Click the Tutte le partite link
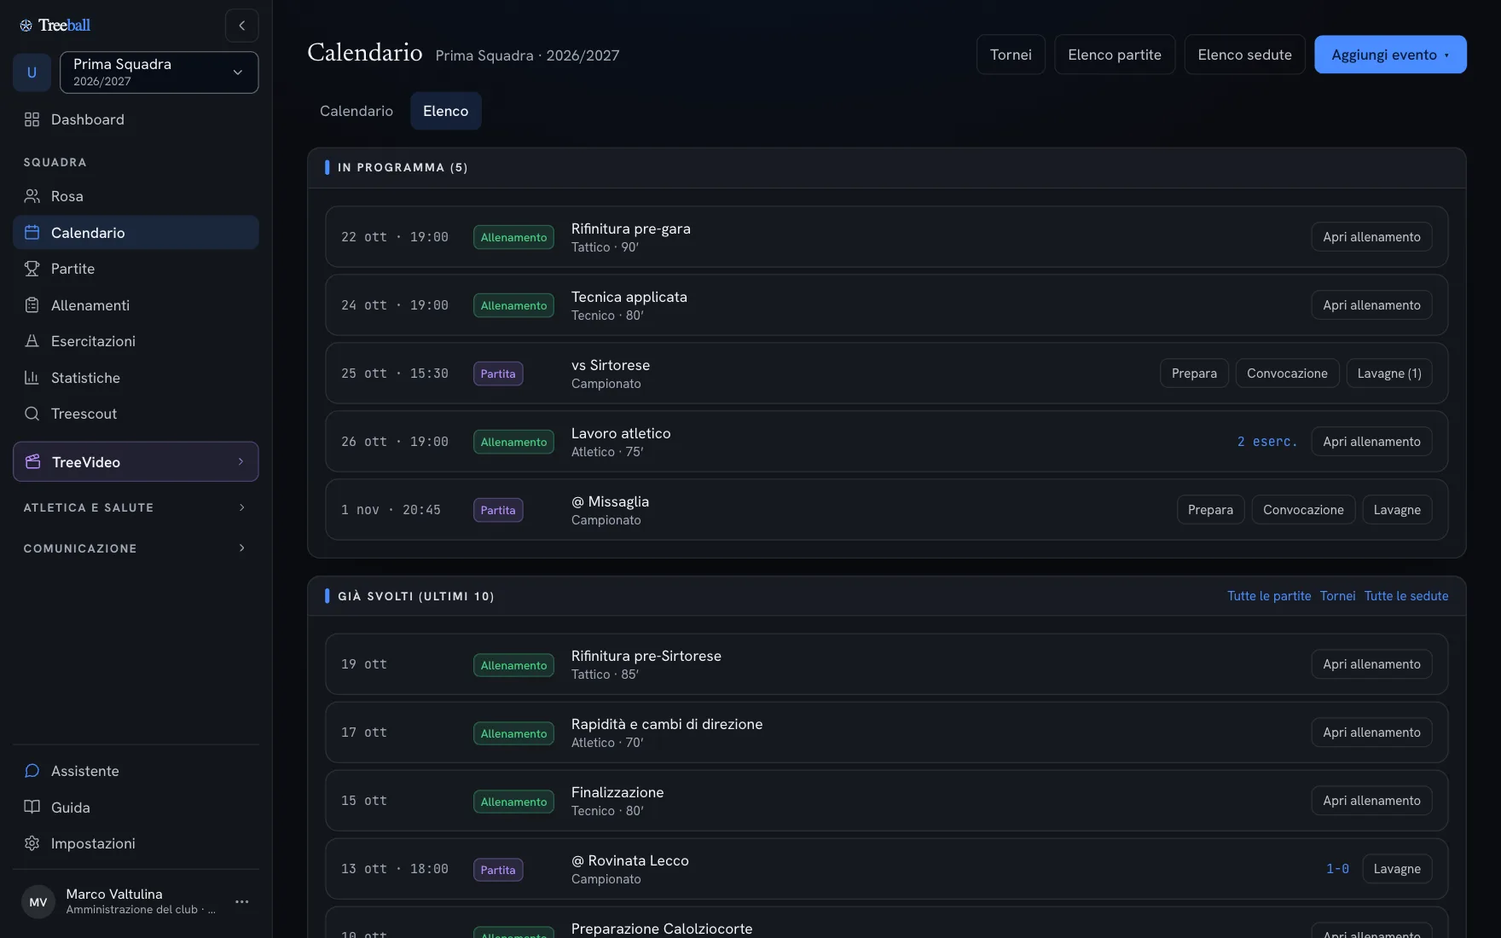Viewport: 1501px width, 938px height. click(x=1269, y=596)
